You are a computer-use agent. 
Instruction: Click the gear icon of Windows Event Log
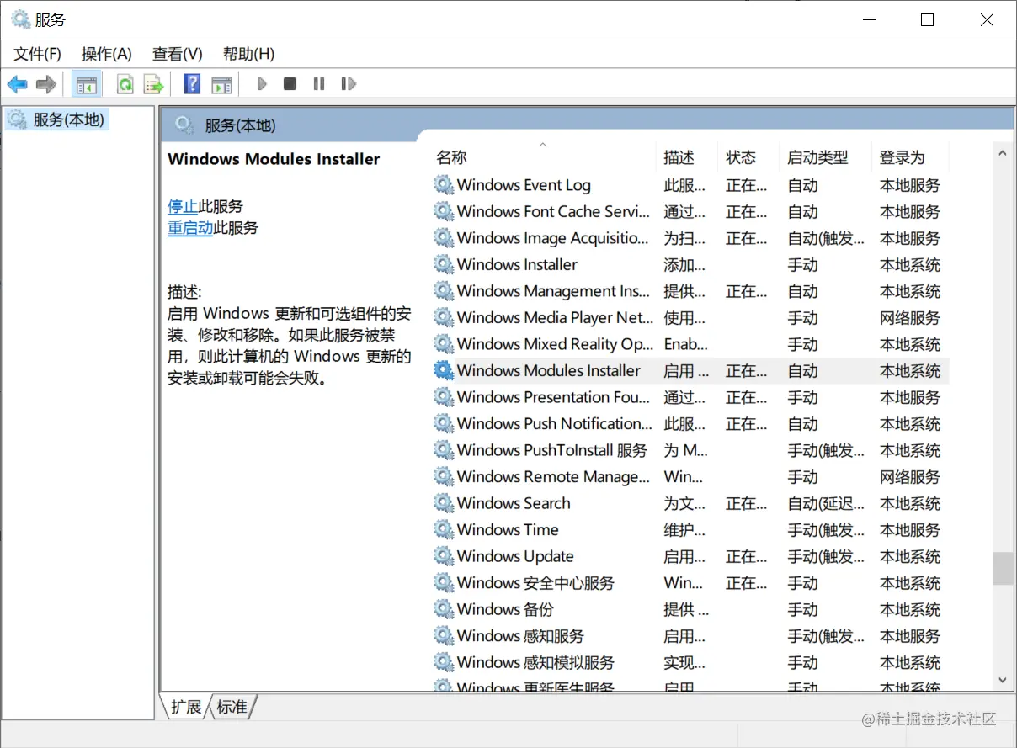pos(444,185)
